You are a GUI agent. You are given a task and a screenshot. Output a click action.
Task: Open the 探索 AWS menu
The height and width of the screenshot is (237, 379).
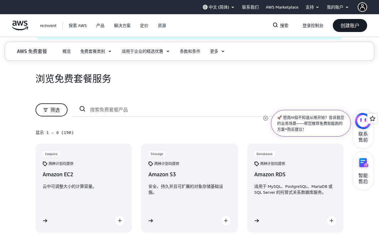pyautogui.click(x=78, y=25)
